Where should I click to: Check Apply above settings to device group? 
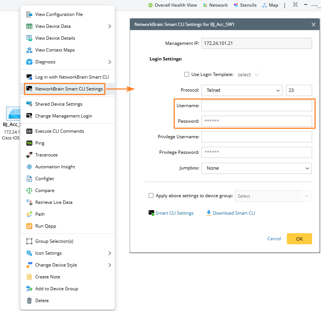click(x=151, y=196)
